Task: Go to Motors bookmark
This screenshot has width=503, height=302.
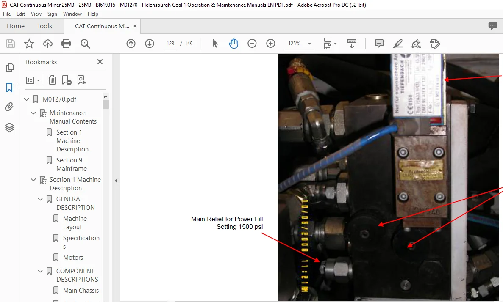Action: tap(73, 258)
